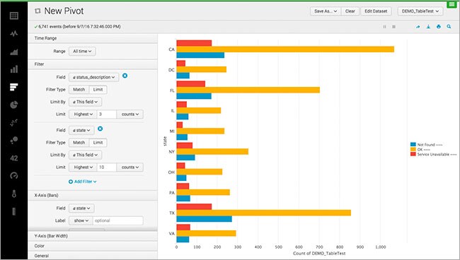Open the Save As menu
Screen dimensions: 460x260
click(326, 11)
